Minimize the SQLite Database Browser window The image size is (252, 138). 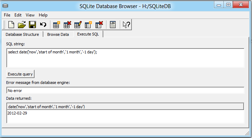pyautogui.click(x=219, y=5)
